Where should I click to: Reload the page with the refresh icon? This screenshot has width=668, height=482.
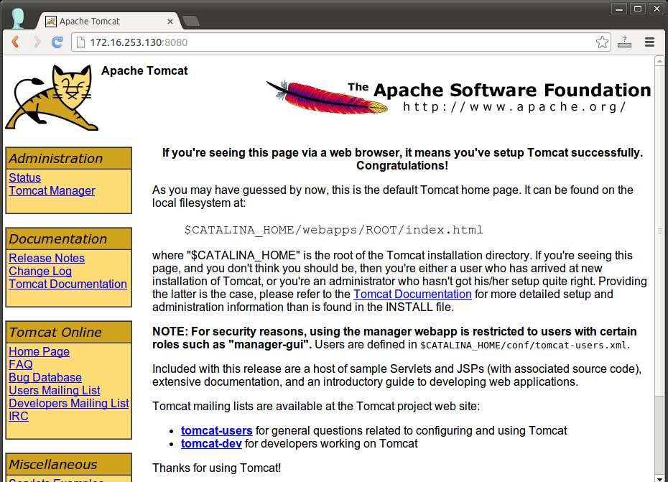[57, 42]
